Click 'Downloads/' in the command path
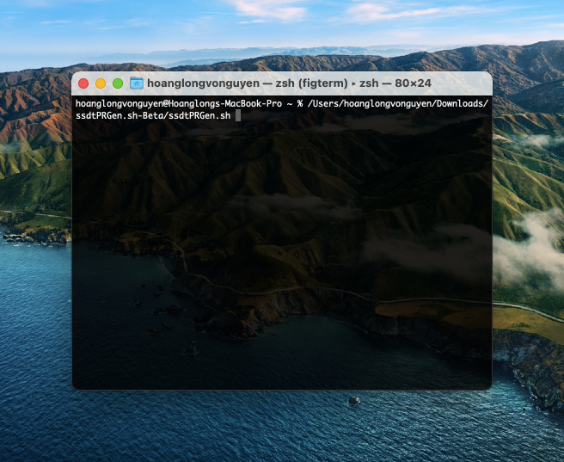The height and width of the screenshot is (462, 564). coord(464,103)
